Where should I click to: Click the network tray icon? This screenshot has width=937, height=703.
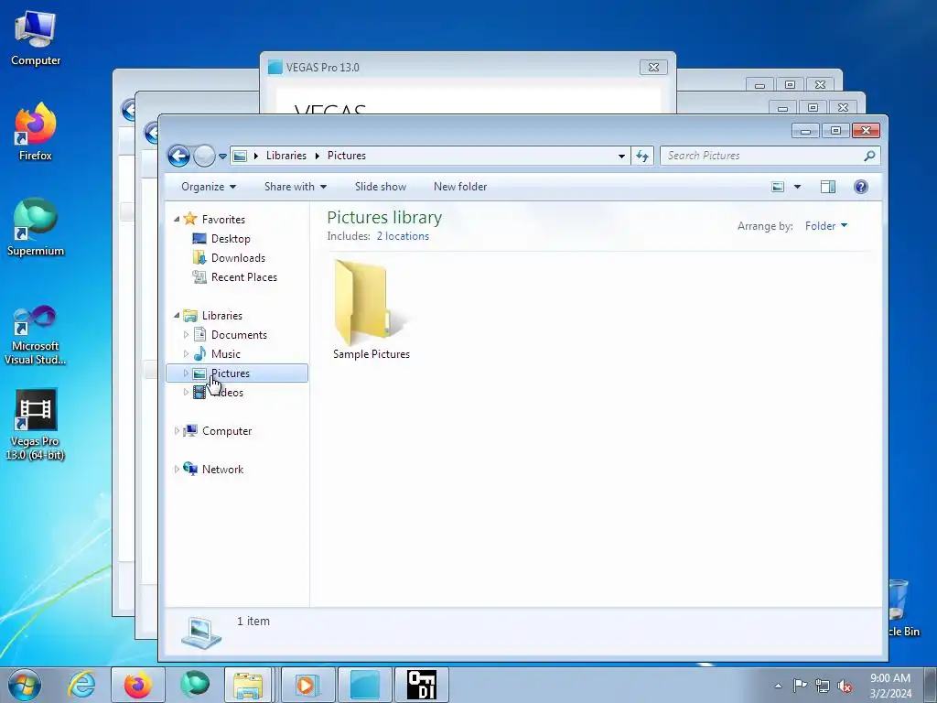click(823, 687)
